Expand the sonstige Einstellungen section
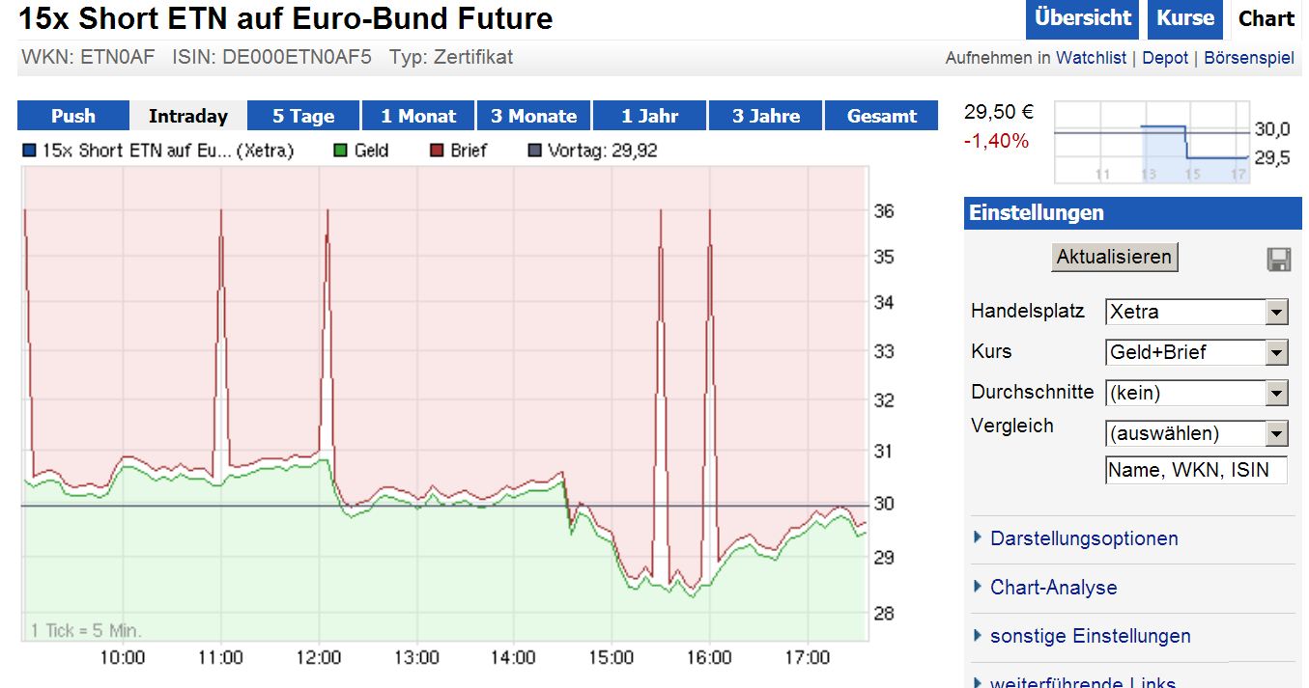 (1089, 636)
